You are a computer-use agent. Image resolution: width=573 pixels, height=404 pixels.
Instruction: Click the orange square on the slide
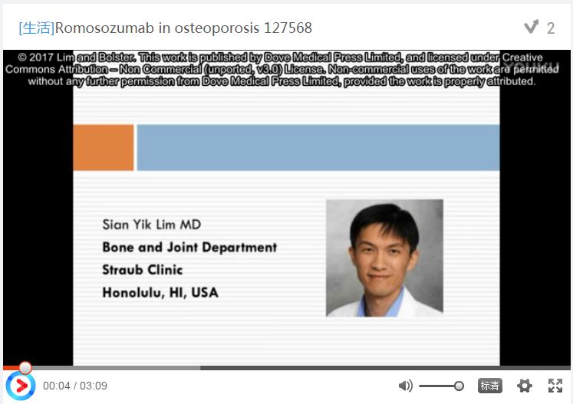[x=104, y=147]
